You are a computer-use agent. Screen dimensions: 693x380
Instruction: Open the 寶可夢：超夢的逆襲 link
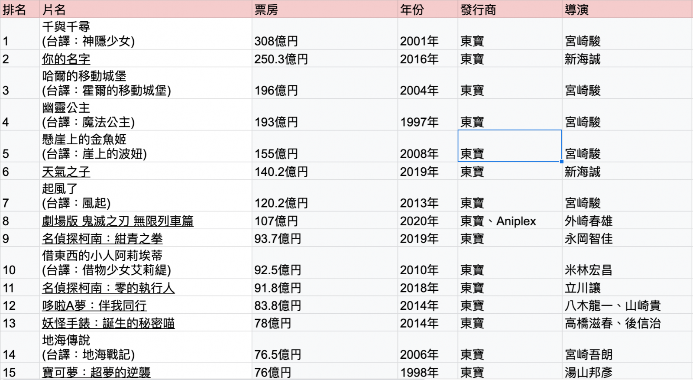coord(96,372)
